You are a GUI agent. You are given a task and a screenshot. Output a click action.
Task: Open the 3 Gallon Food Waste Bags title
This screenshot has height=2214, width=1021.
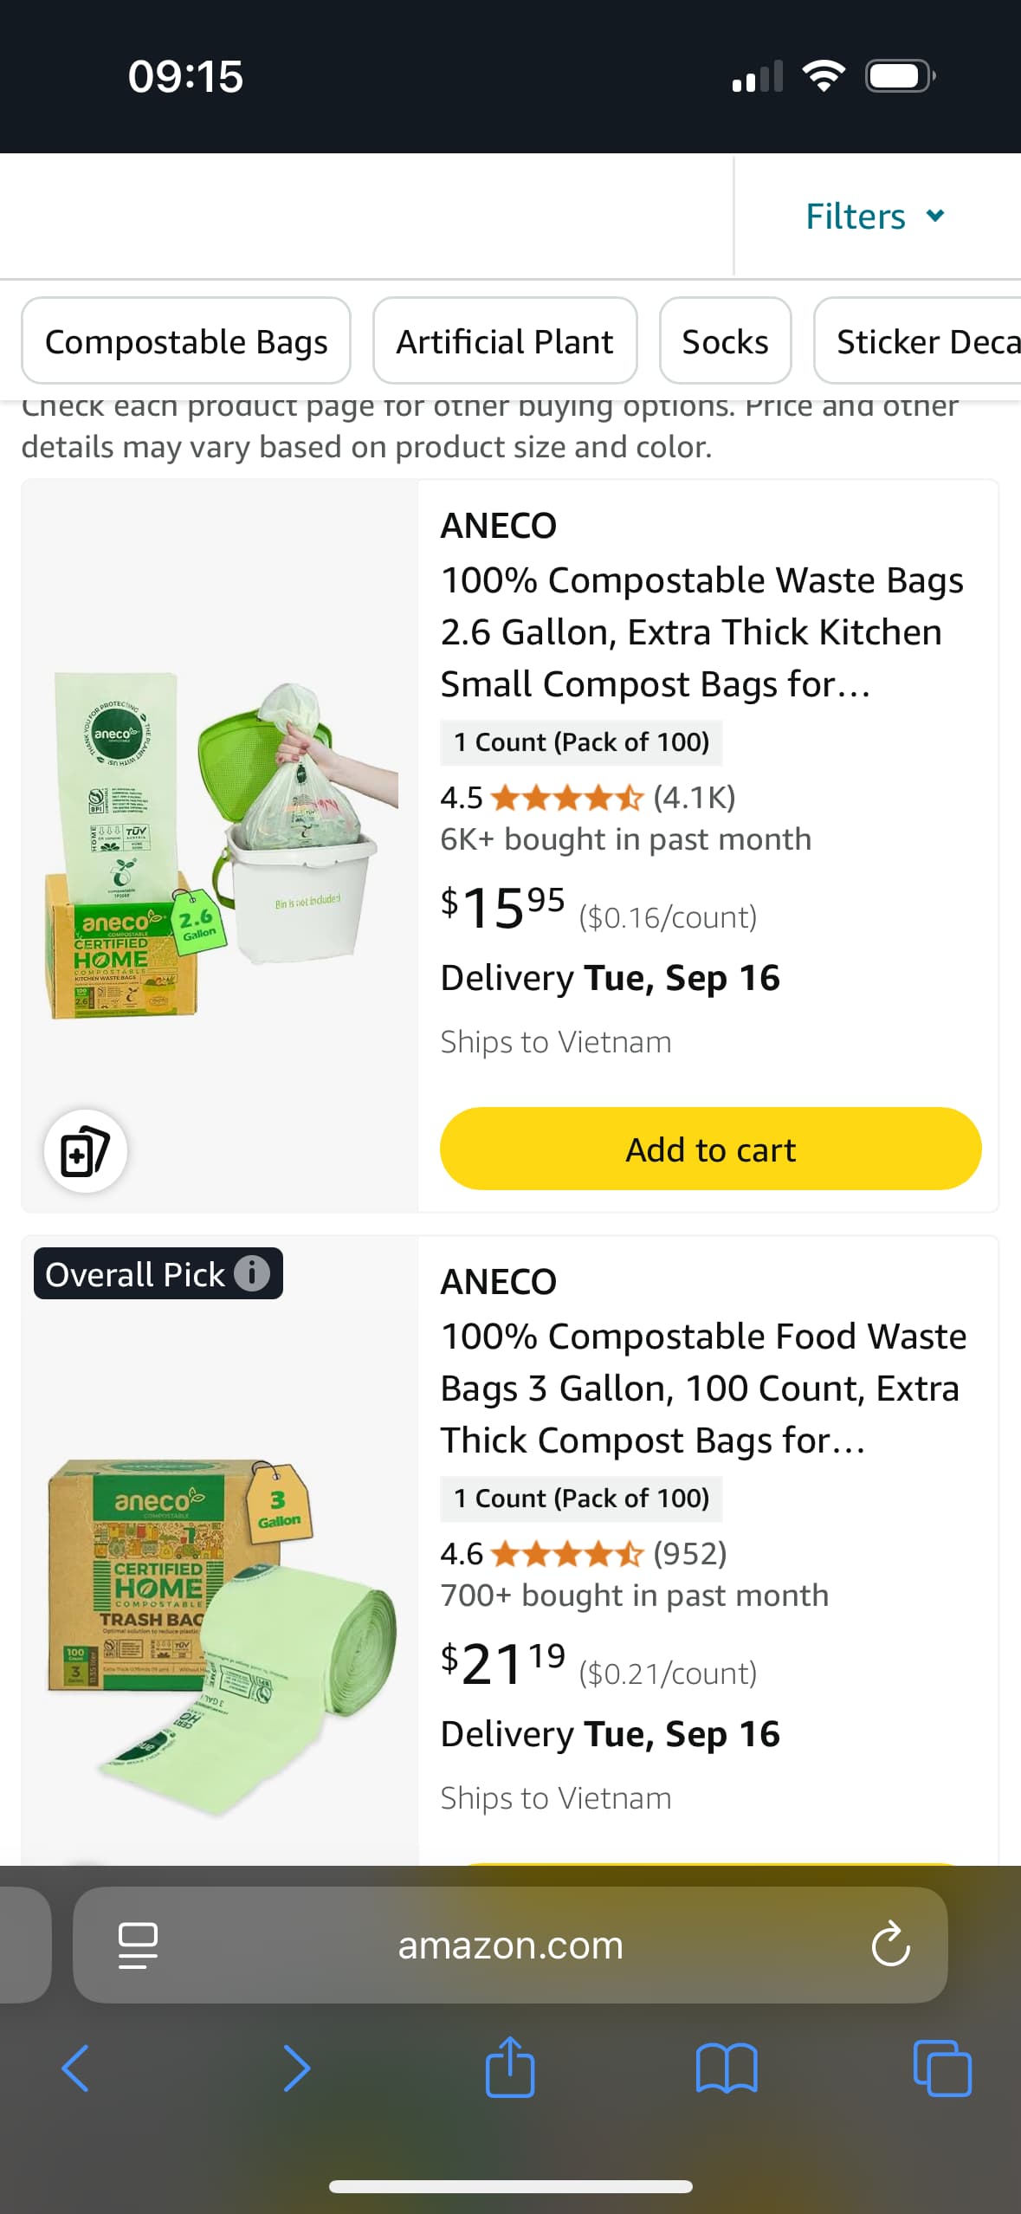coord(703,1388)
